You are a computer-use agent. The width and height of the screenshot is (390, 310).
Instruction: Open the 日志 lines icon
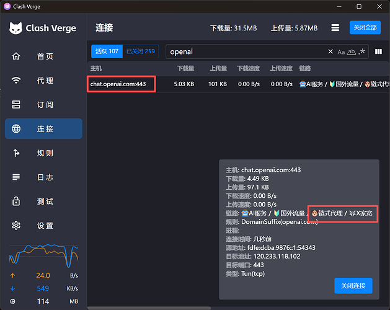pyautogui.click(x=16, y=177)
